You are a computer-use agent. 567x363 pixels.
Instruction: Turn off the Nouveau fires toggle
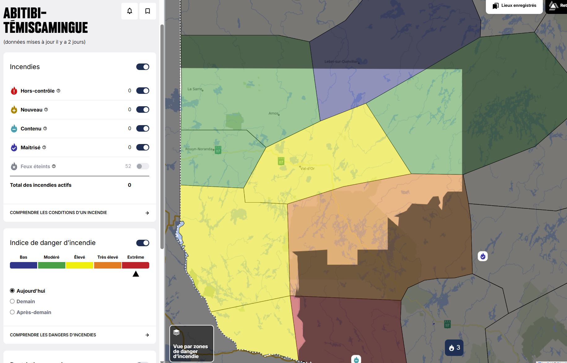[x=142, y=110]
